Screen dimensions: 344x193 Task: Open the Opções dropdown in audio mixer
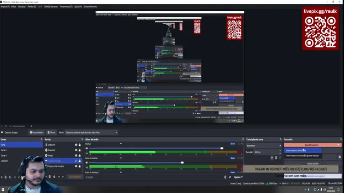(x=238, y=177)
